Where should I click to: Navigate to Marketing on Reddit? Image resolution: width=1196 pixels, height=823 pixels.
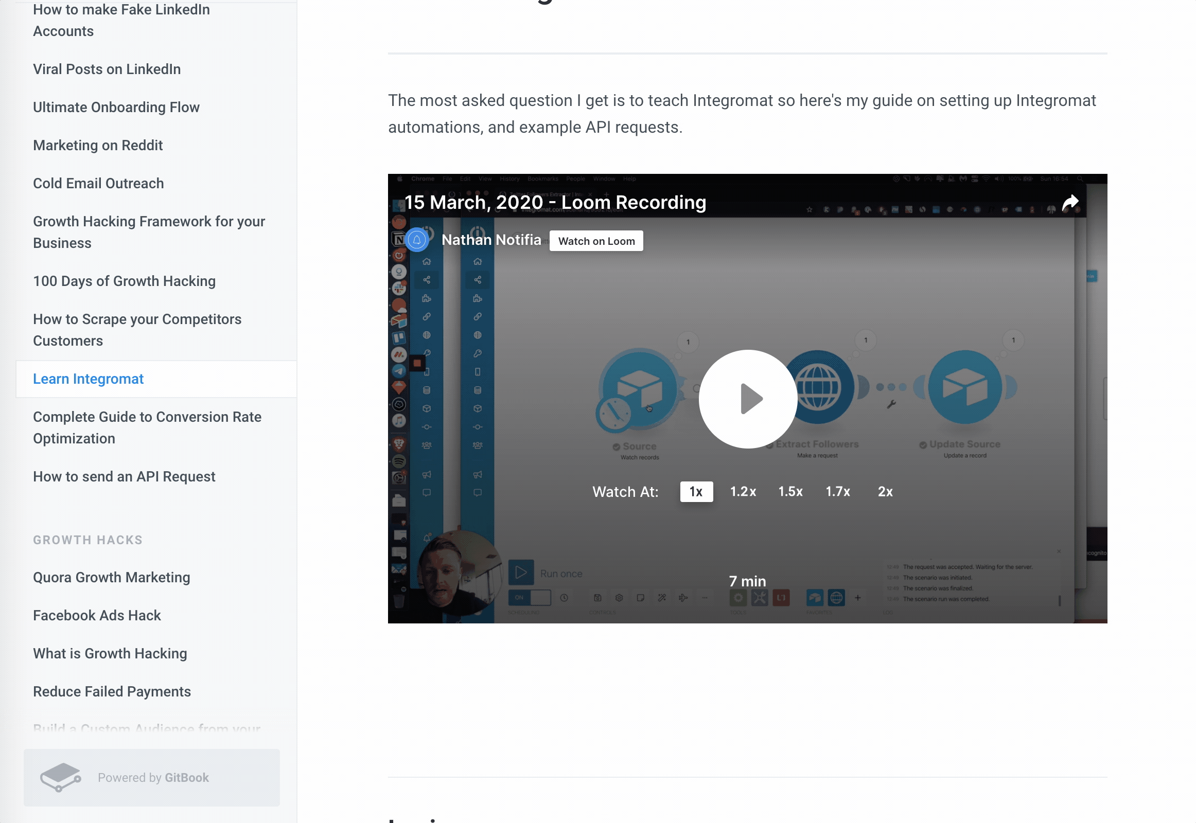(97, 146)
